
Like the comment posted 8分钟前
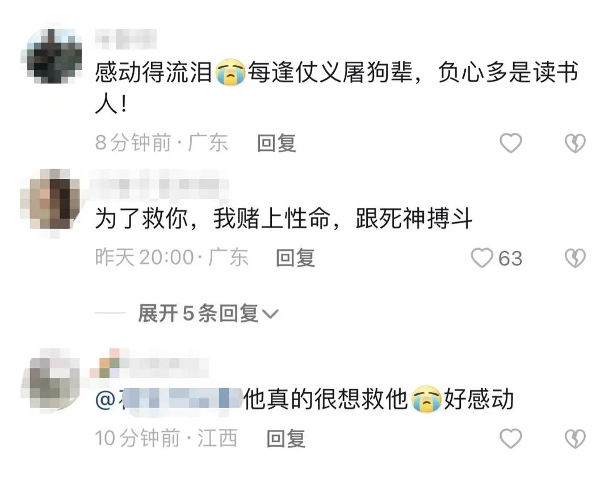[x=511, y=142]
